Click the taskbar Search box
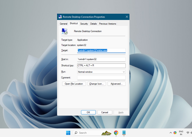192x137 pixels. point(92,133)
